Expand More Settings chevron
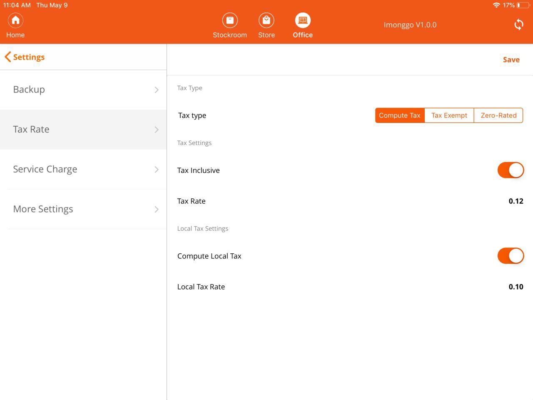The height and width of the screenshot is (400, 533). tap(157, 209)
